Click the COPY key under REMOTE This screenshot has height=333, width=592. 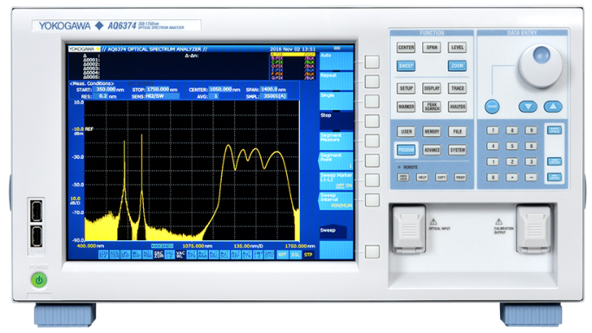[441, 177]
